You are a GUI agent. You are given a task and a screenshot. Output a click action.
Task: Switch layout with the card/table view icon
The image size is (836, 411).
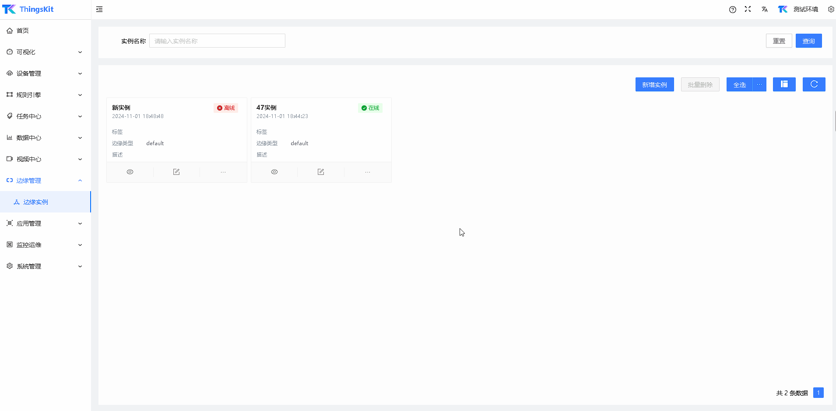coord(784,84)
